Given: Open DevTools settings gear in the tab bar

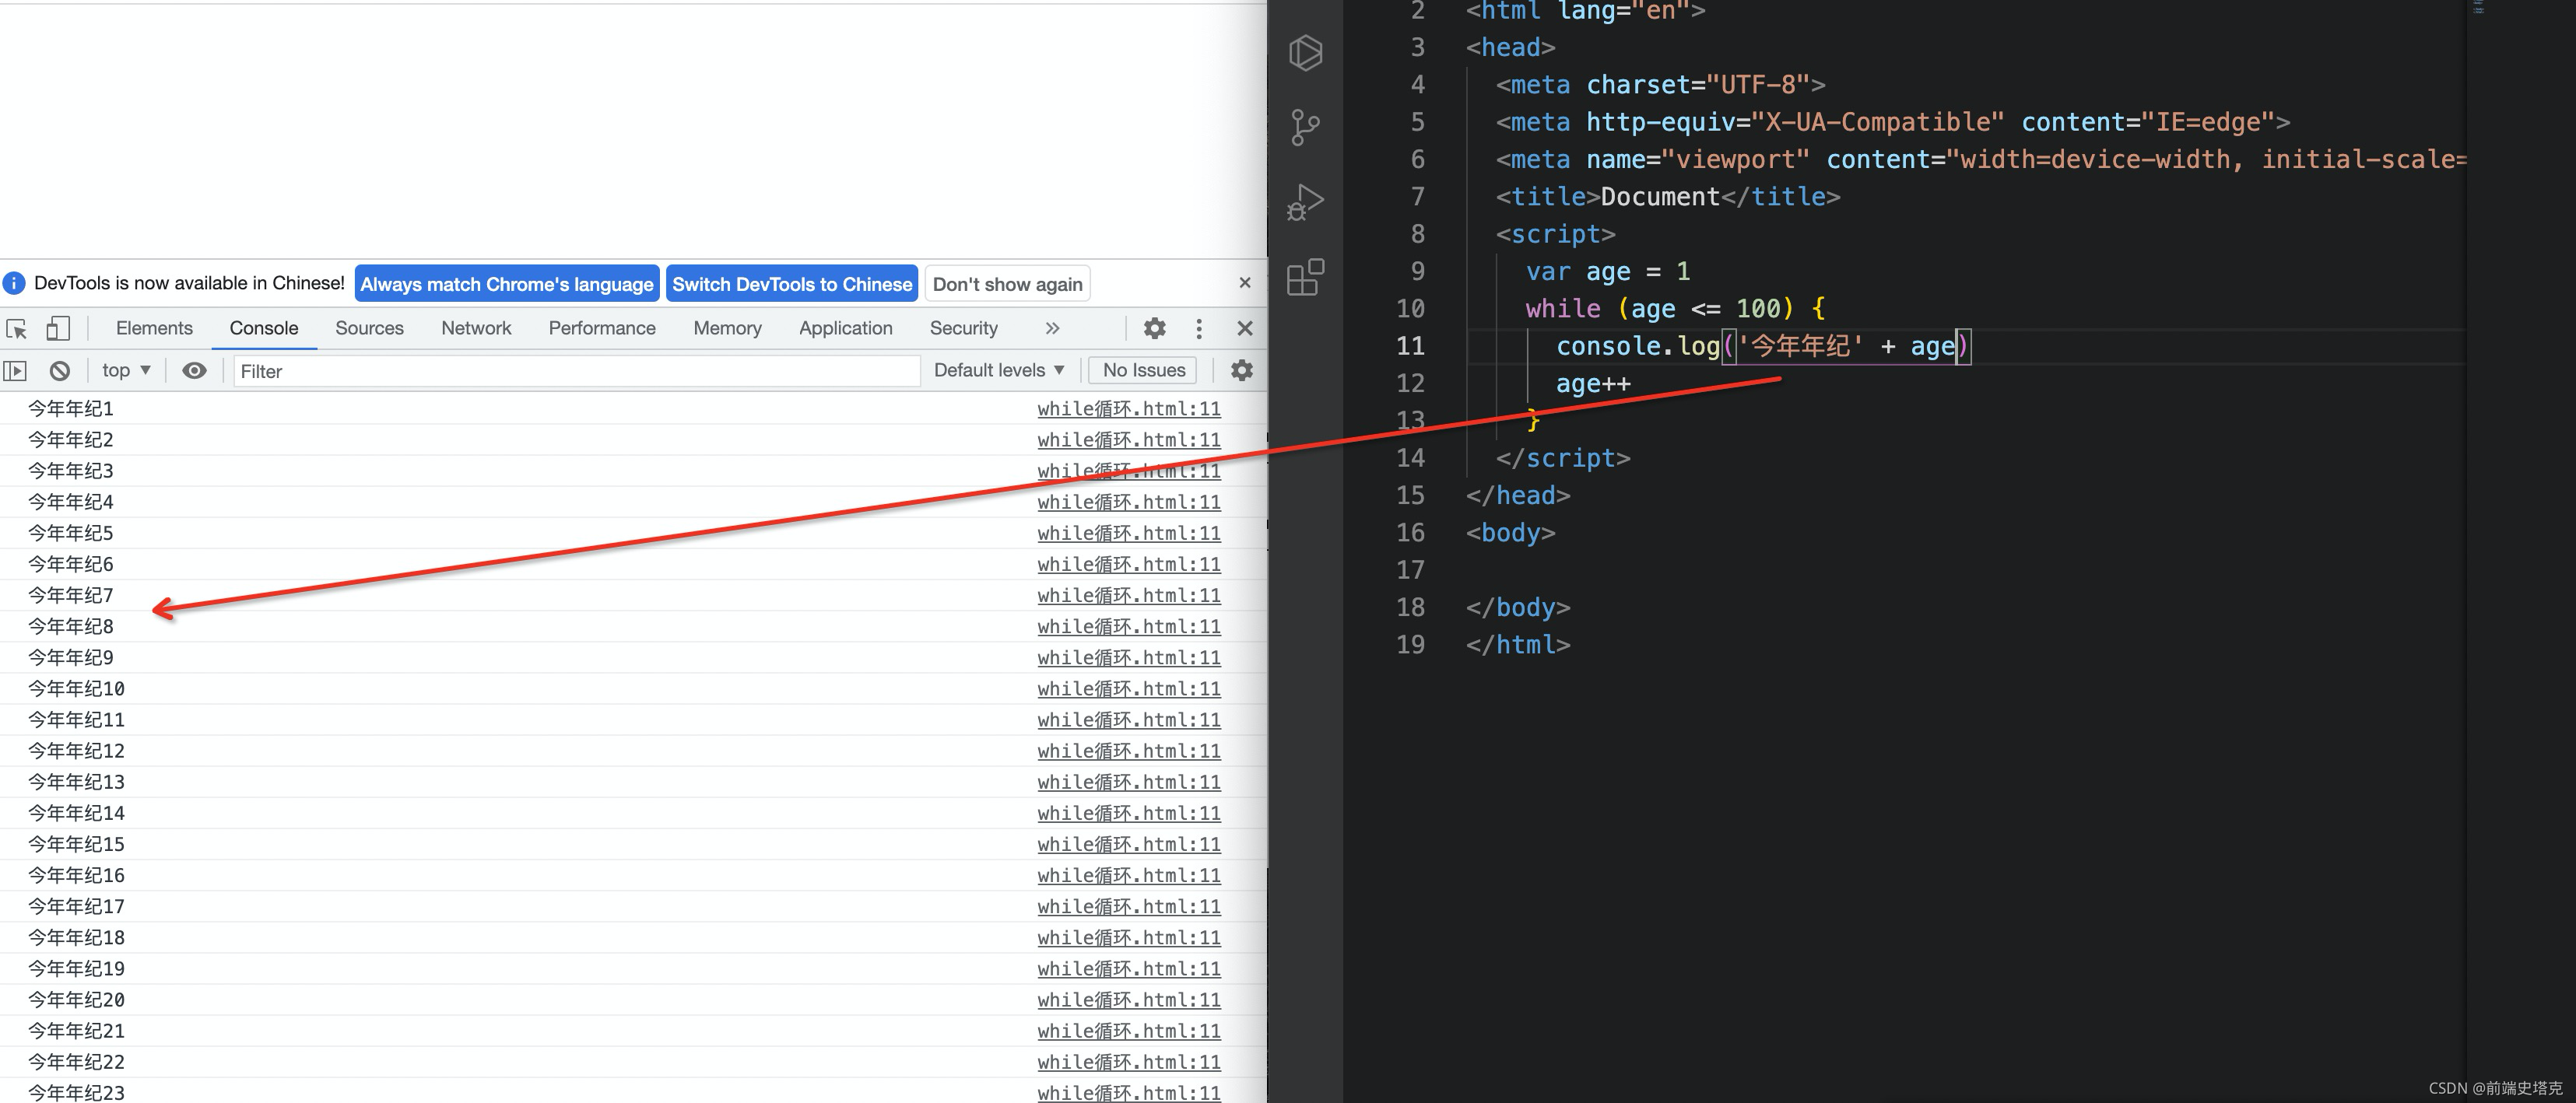Looking at the screenshot, I should (1154, 327).
